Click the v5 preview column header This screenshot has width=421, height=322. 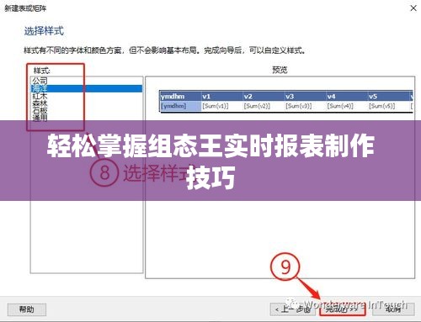click(x=389, y=97)
